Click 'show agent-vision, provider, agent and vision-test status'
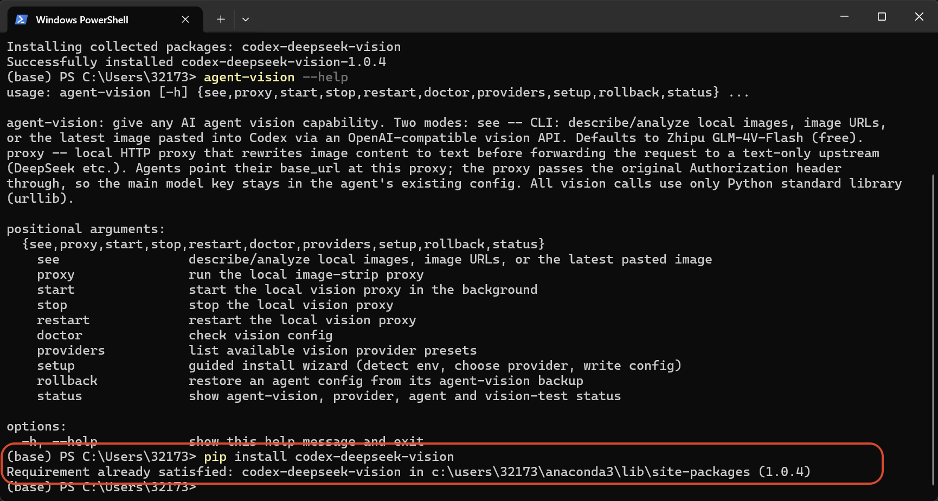 405,396
